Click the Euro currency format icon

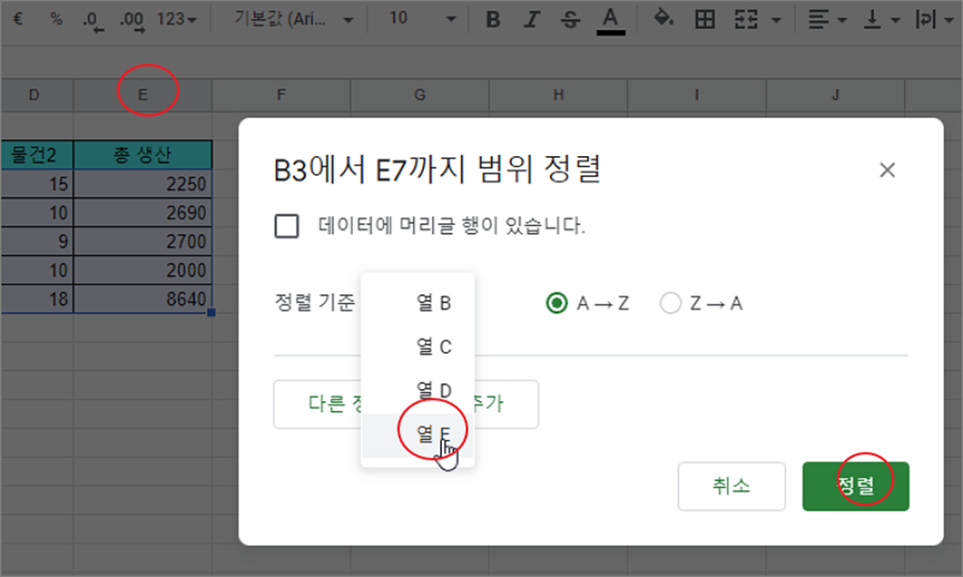coord(18,19)
